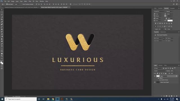Select the Clone Stamp tool
This screenshot has width=180, height=101.
pyautogui.click(x=2, y=29)
